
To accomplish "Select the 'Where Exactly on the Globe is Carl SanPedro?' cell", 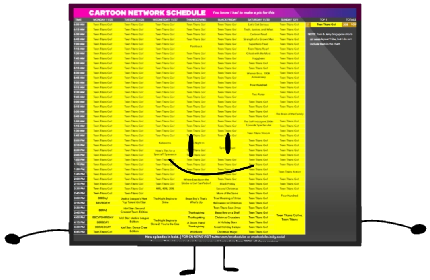I will 195,181.
